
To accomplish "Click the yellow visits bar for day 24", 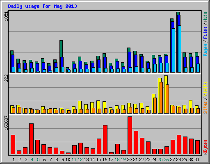I will 153,96.
